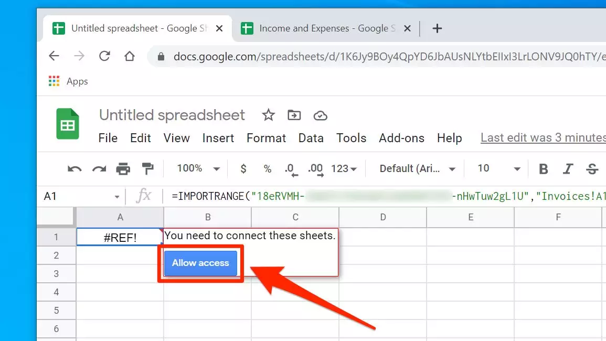
Task: Open the Last edit version history link
Action: (x=543, y=138)
